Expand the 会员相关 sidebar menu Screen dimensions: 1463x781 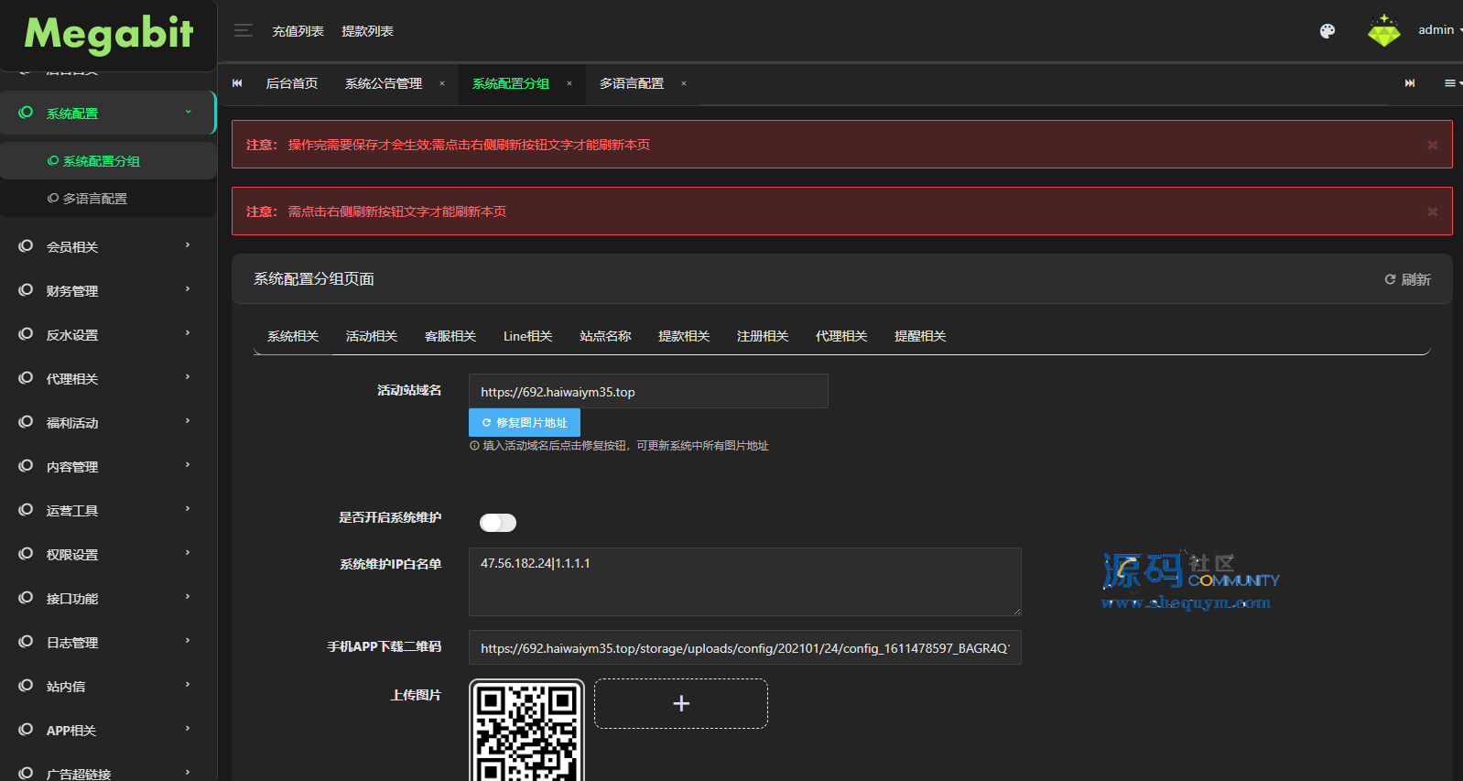(107, 246)
